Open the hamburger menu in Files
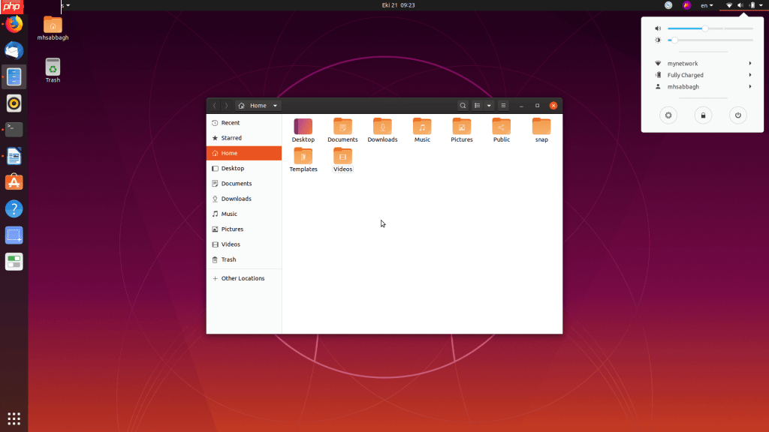 [x=502, y=105]
